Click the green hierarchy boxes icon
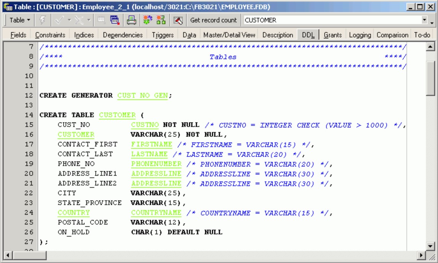This screenshot has height=263, width=438. click(x=161, y=20)
